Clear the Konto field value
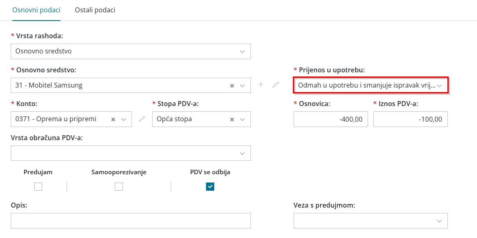 click(x=113, y=119)
